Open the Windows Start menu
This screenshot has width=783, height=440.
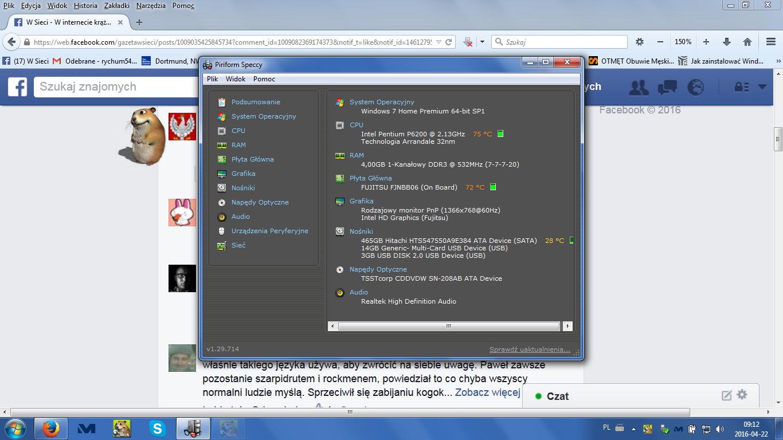(x=15, y=428)
